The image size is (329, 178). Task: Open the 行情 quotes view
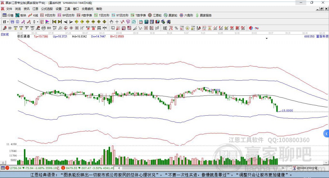[x=8, y=15]
